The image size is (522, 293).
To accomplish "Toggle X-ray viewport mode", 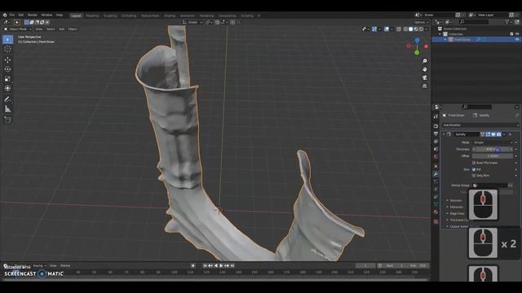I will (399, 29).
